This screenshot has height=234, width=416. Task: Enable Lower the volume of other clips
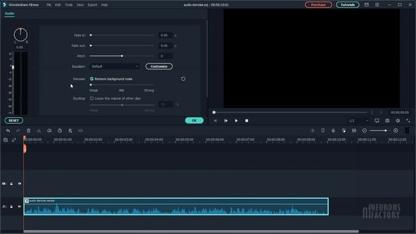(92, 98)
